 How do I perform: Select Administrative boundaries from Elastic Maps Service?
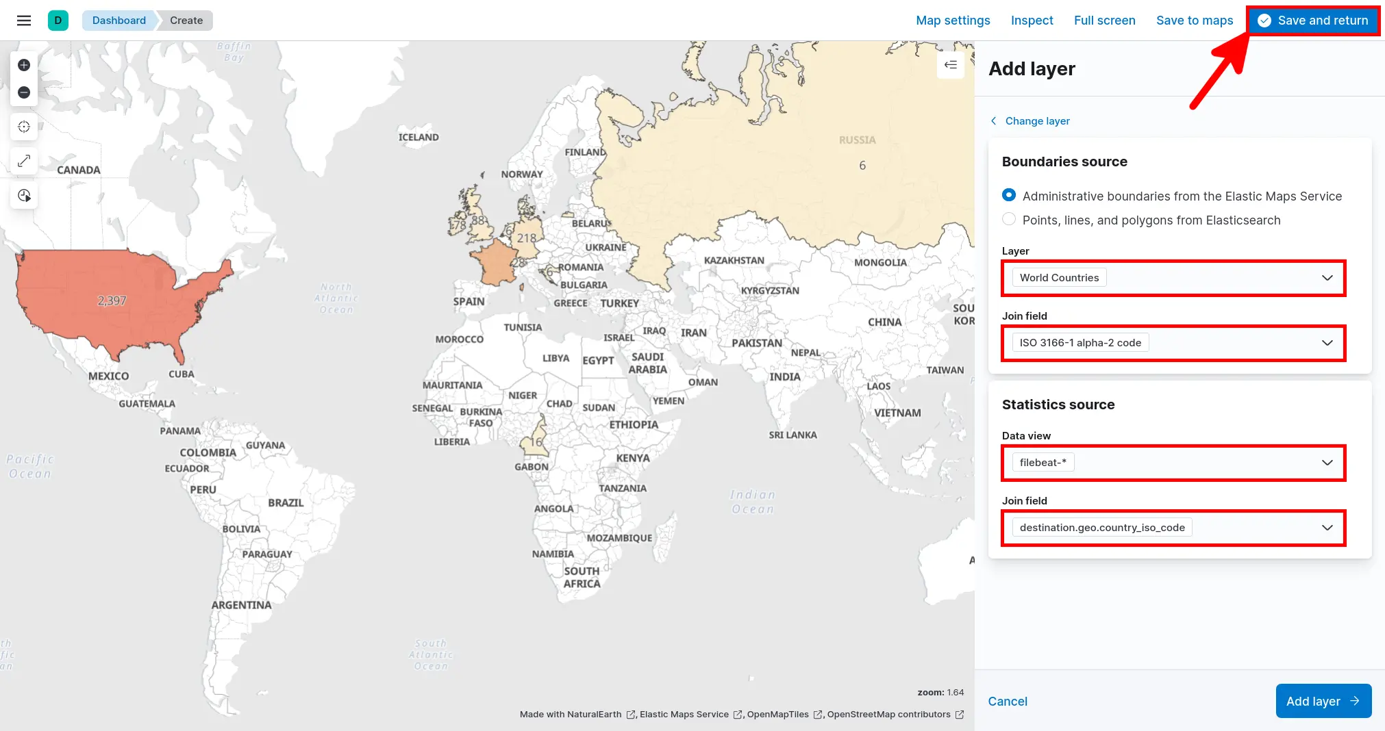(x=1008, y=195)
